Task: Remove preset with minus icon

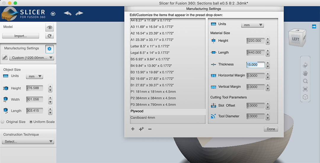Action: pos(150,129)
